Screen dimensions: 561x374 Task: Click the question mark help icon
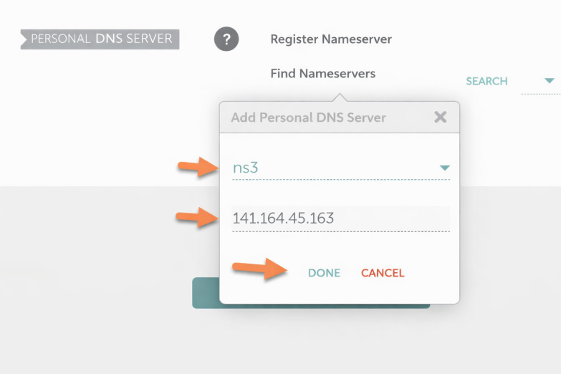pyautogui.click(x=226, y=39)
